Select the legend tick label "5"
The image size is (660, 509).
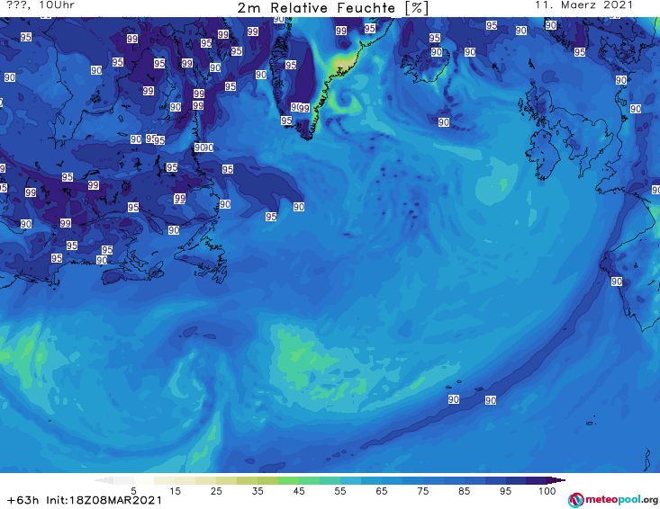(x=133, y=491)
